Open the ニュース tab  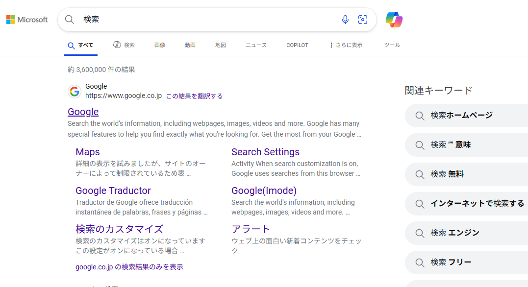pyautogui.click(x=256, y=45)
